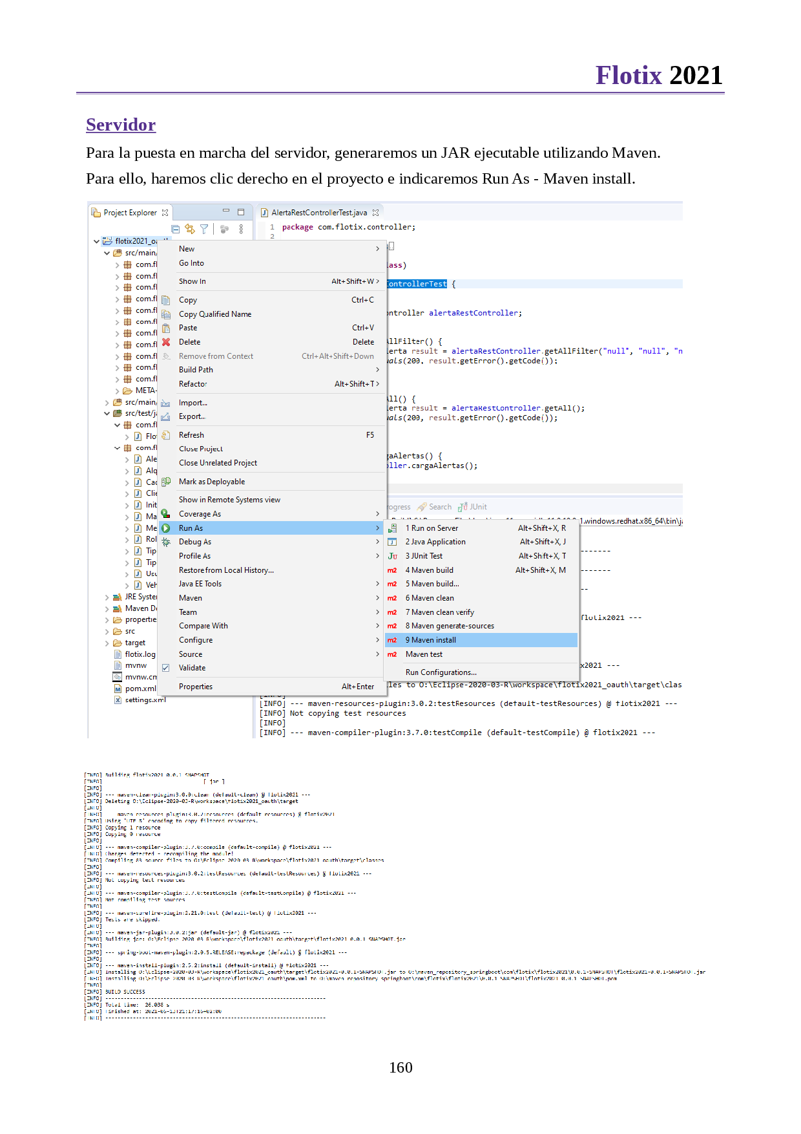Select 9 Maven install
The height and width of the screenshot is (1134, 801).
(x=481, y=640)
